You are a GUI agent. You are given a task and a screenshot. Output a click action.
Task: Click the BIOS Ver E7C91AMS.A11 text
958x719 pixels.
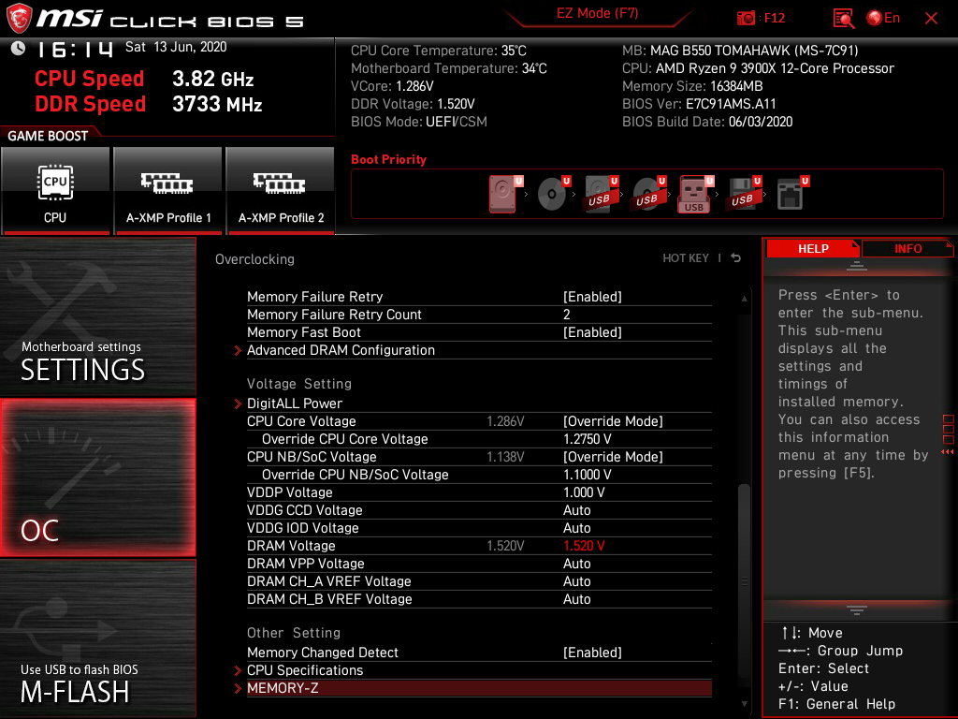click(699, 104)
